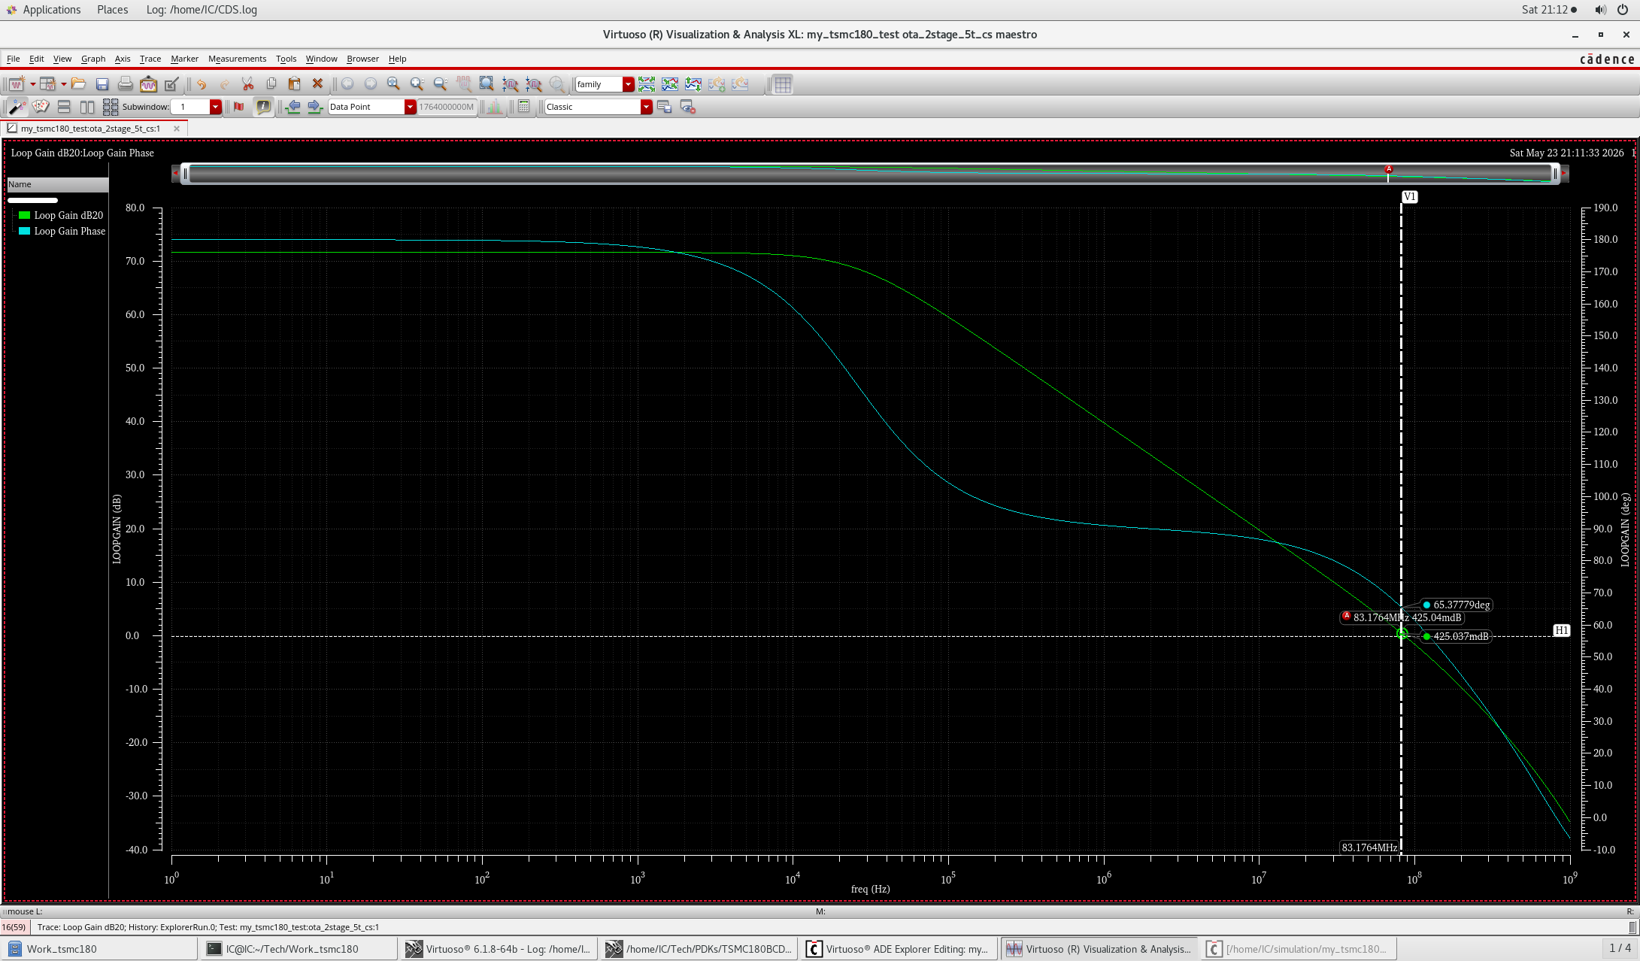The width and height of the screenshot is (1640, 961).
Task: Save the graph using the floppy disk icon
Action: [102, 84]
